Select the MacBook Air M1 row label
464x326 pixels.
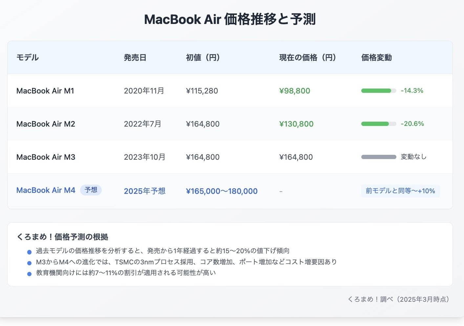point(45,91)
